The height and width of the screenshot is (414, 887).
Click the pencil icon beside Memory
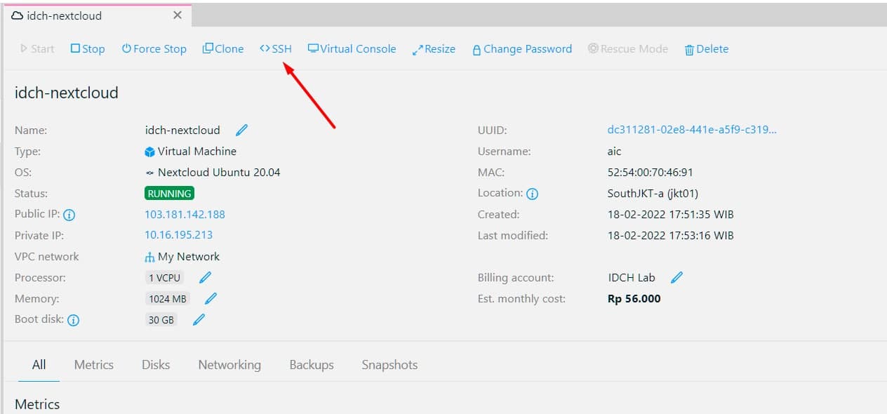click(x=211, y=299)
